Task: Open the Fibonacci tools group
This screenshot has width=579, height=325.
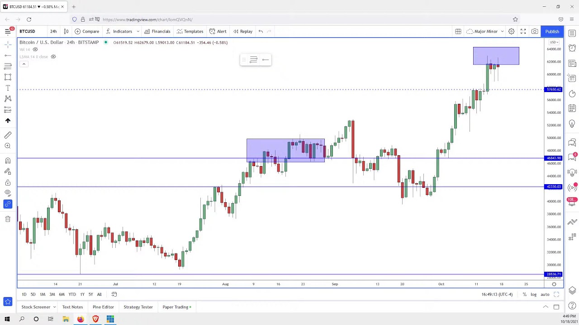Action: (8, 66)
